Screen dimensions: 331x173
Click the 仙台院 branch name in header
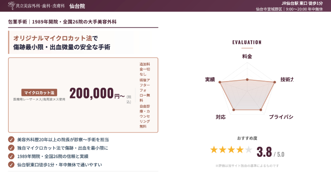(77, 6)
